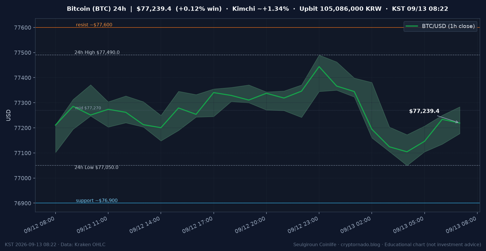This screenshot has height=251, width=486.
Task: Click the 'resist ~$77,600' label
Action: [x=94, y=25]
